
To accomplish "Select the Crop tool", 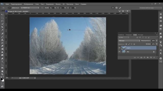I will point(2,27).
